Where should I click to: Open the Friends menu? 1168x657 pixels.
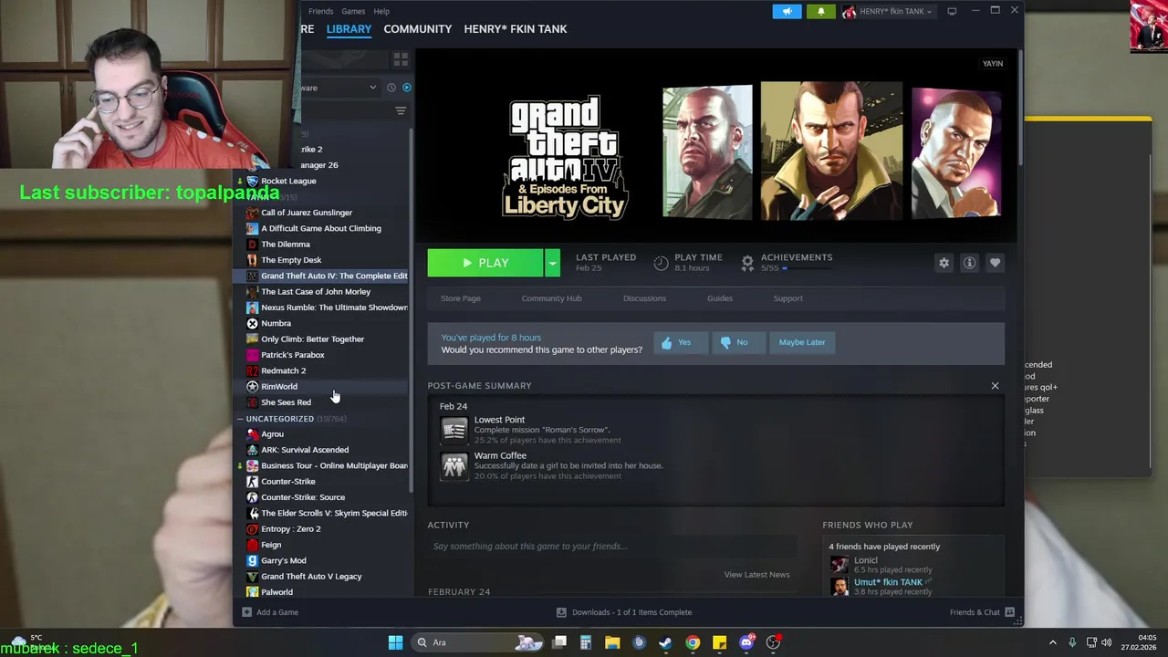[x=320, y=11]
